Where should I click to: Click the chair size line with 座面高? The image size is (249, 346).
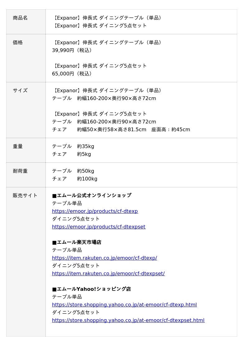pos(121,130)
